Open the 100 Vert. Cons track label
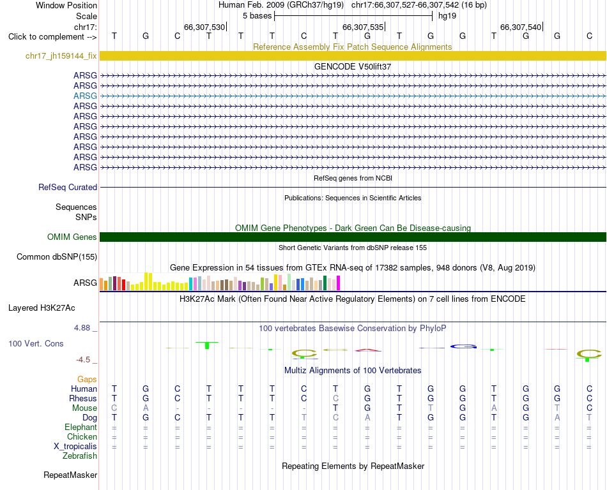Viewport: 607px width, 490px height. point(36,343)
